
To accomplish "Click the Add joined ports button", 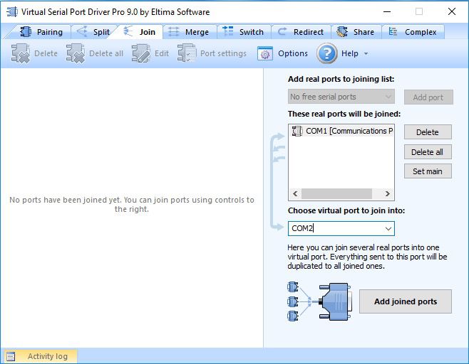I will [x=406, y=301].
